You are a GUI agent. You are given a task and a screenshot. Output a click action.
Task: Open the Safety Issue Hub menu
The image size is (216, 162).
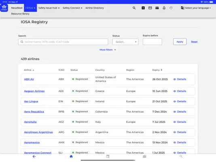(x=49, y=8)
